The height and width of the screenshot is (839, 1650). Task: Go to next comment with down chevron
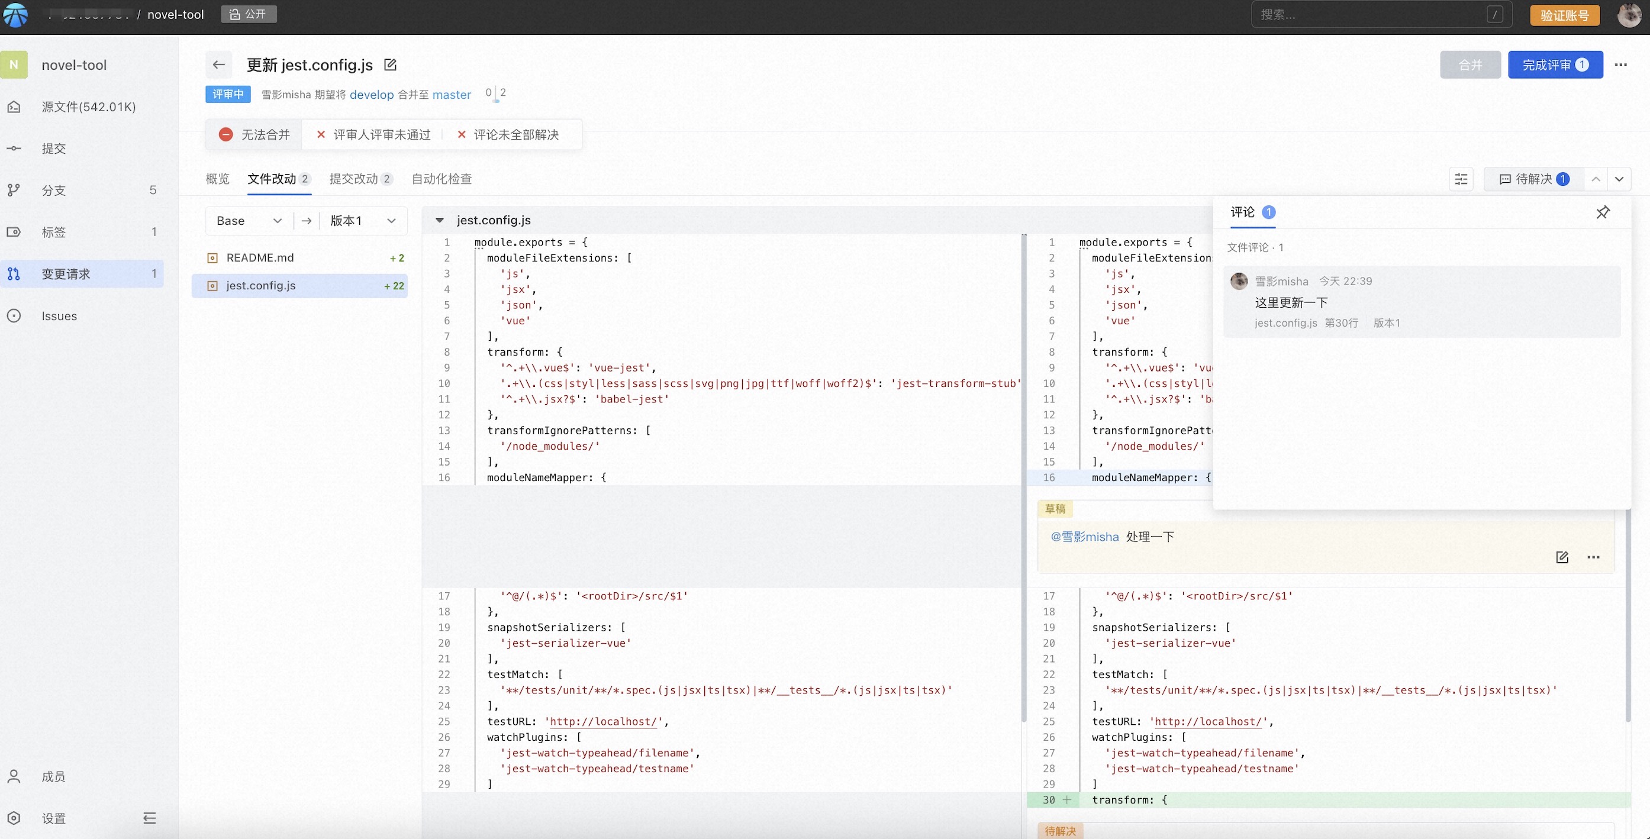[1619, 179]
